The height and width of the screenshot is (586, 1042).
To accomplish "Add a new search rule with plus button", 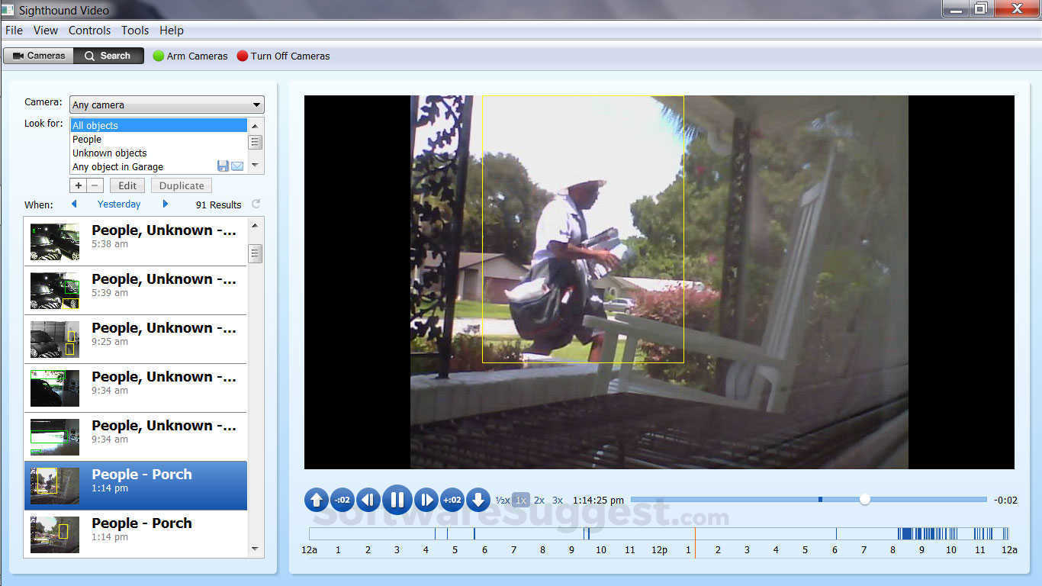I will (x=77, y=185).
